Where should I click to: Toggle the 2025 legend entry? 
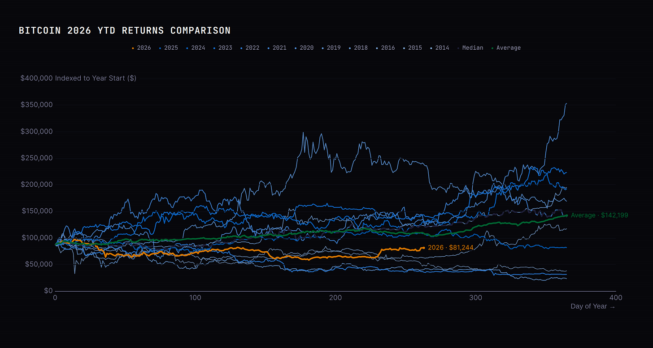click(169, 48)
